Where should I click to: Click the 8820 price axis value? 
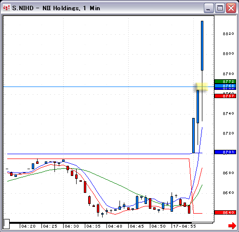tap(228, 34)
